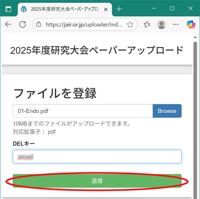Click the Browse button
The height and width of the screenshot is (199, 200).
pyautogui.click(x=167, y=111)
